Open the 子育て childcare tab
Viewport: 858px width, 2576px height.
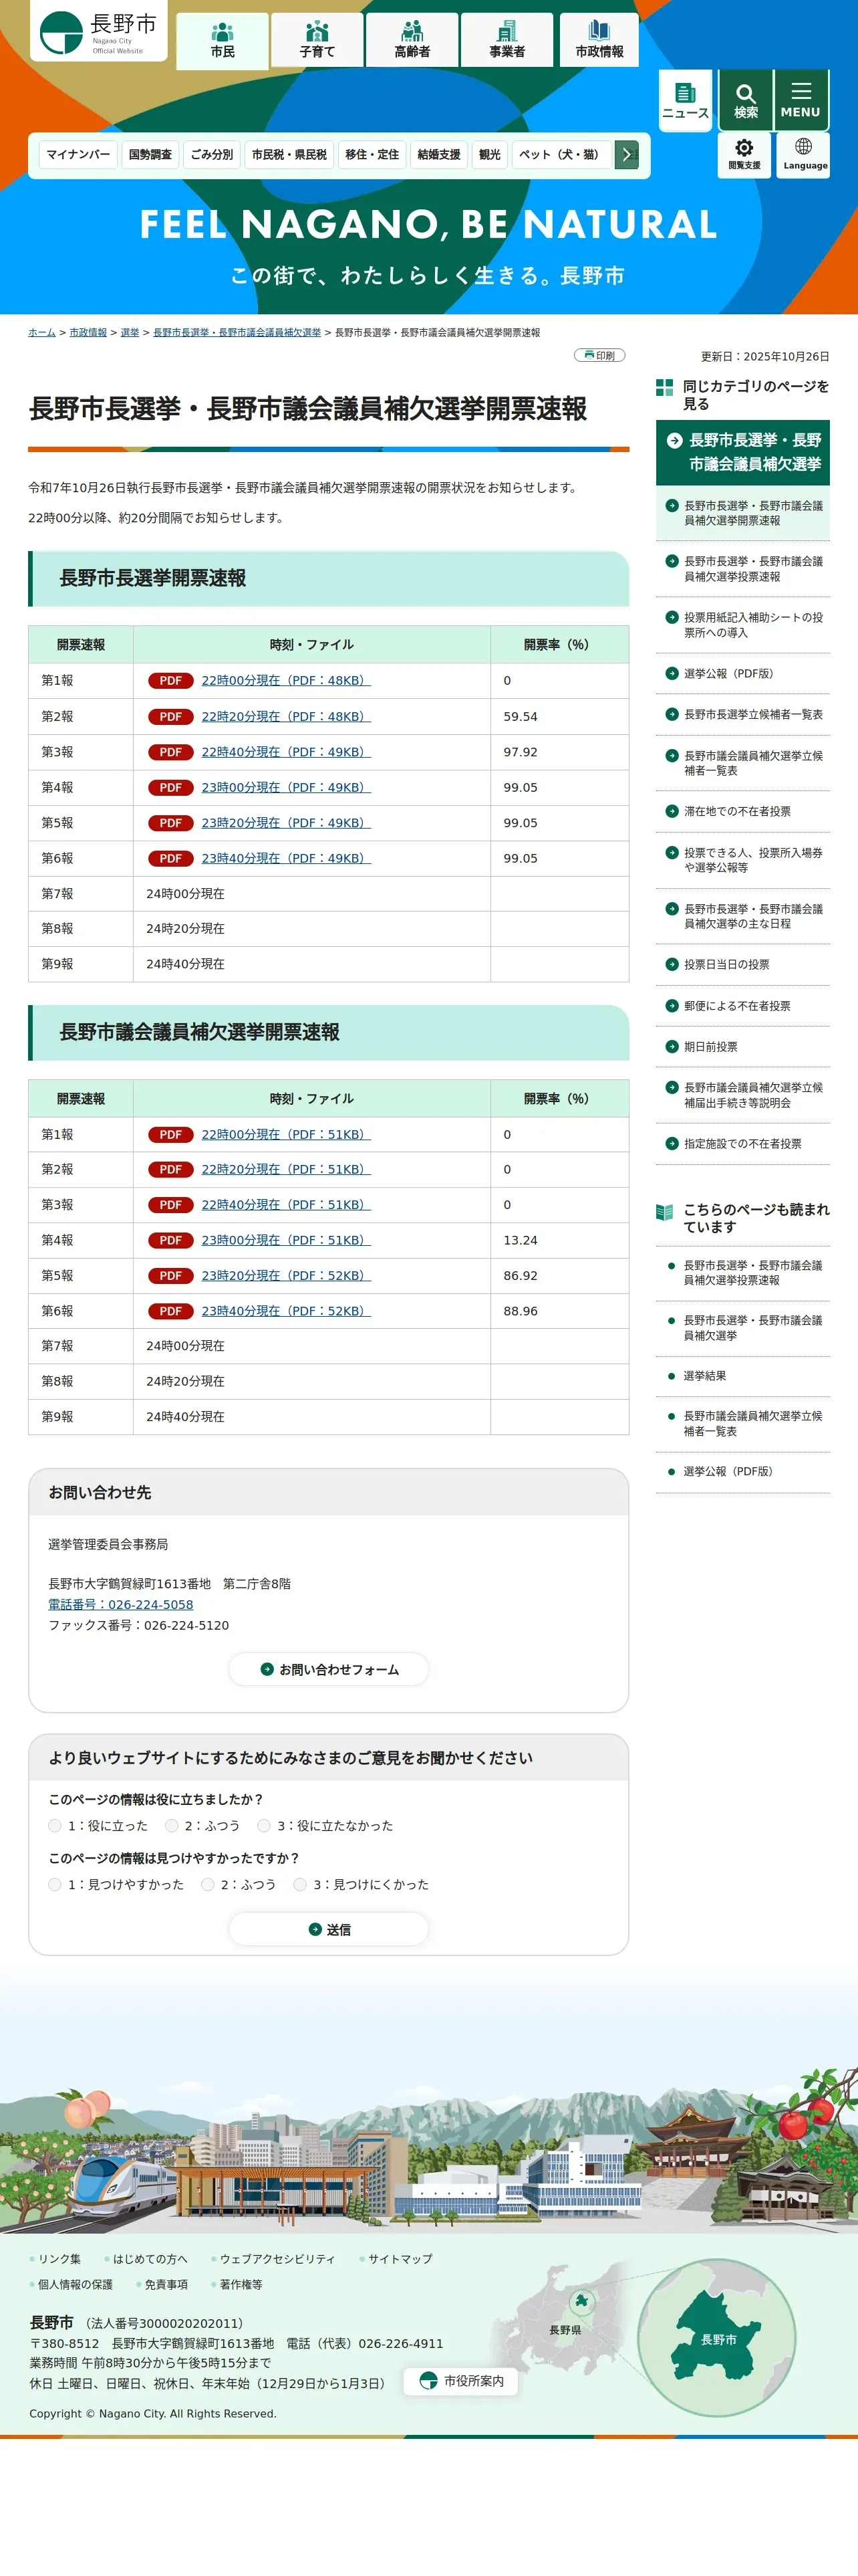pos(317,40)
